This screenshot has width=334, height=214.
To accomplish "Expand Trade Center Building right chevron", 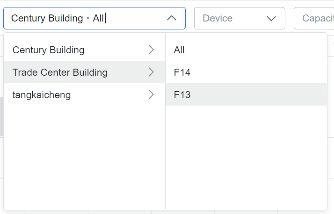I will click(x=151, y=72).
